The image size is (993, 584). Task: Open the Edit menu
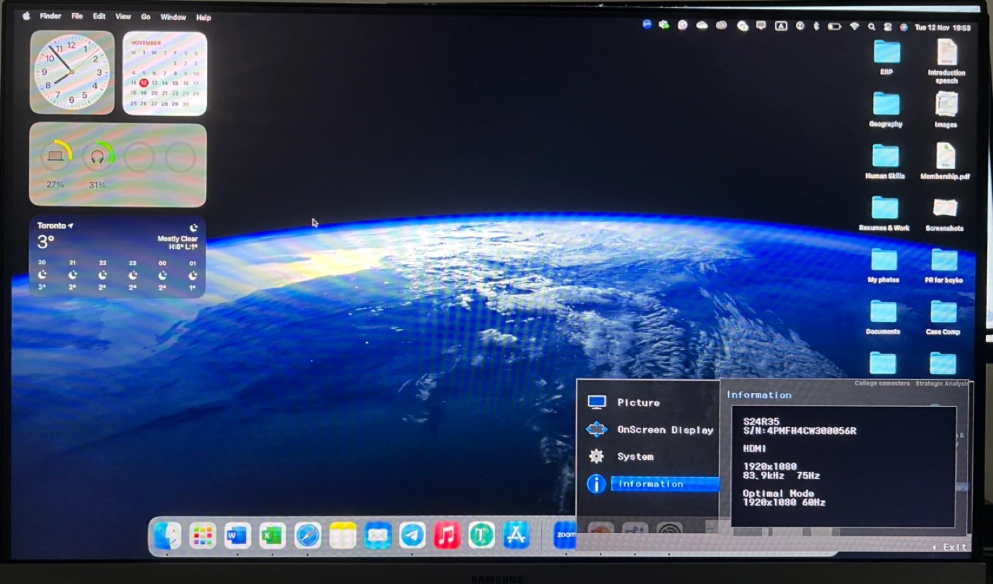(99, 16)
